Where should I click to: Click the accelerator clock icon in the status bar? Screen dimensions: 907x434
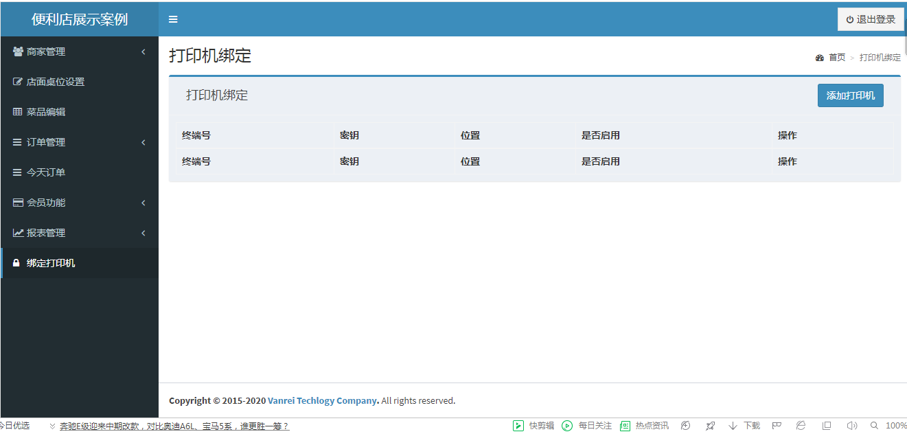[685, 426]
